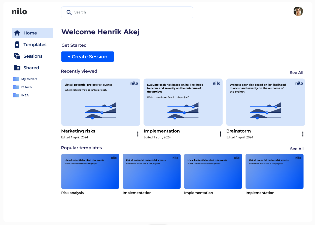315x225 pixels.
Task: Open the Brainstorm session thumbnail
Action: click(265, 102)
